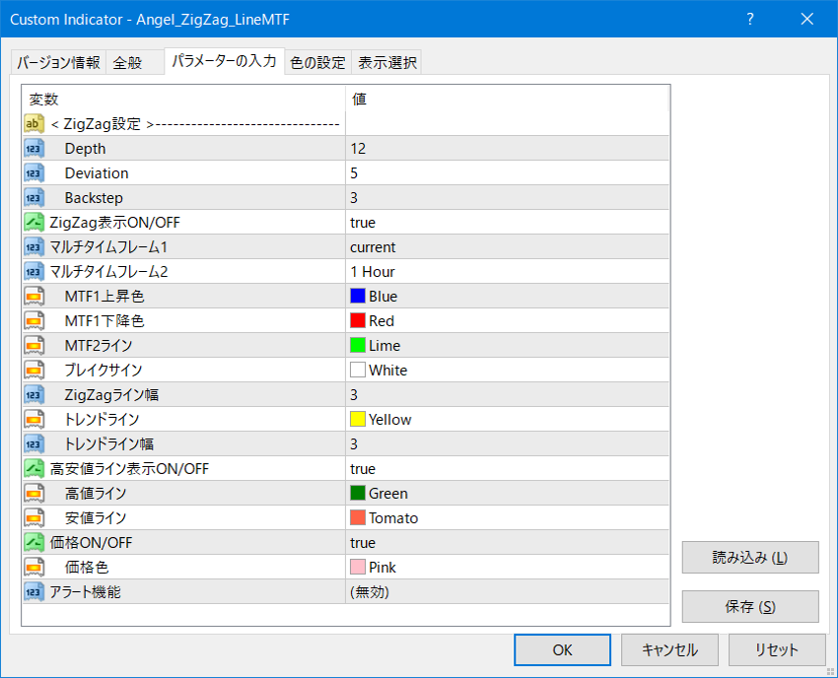The image size is (838, 678).
Task: Click the OK button
Action: [562, 649]
